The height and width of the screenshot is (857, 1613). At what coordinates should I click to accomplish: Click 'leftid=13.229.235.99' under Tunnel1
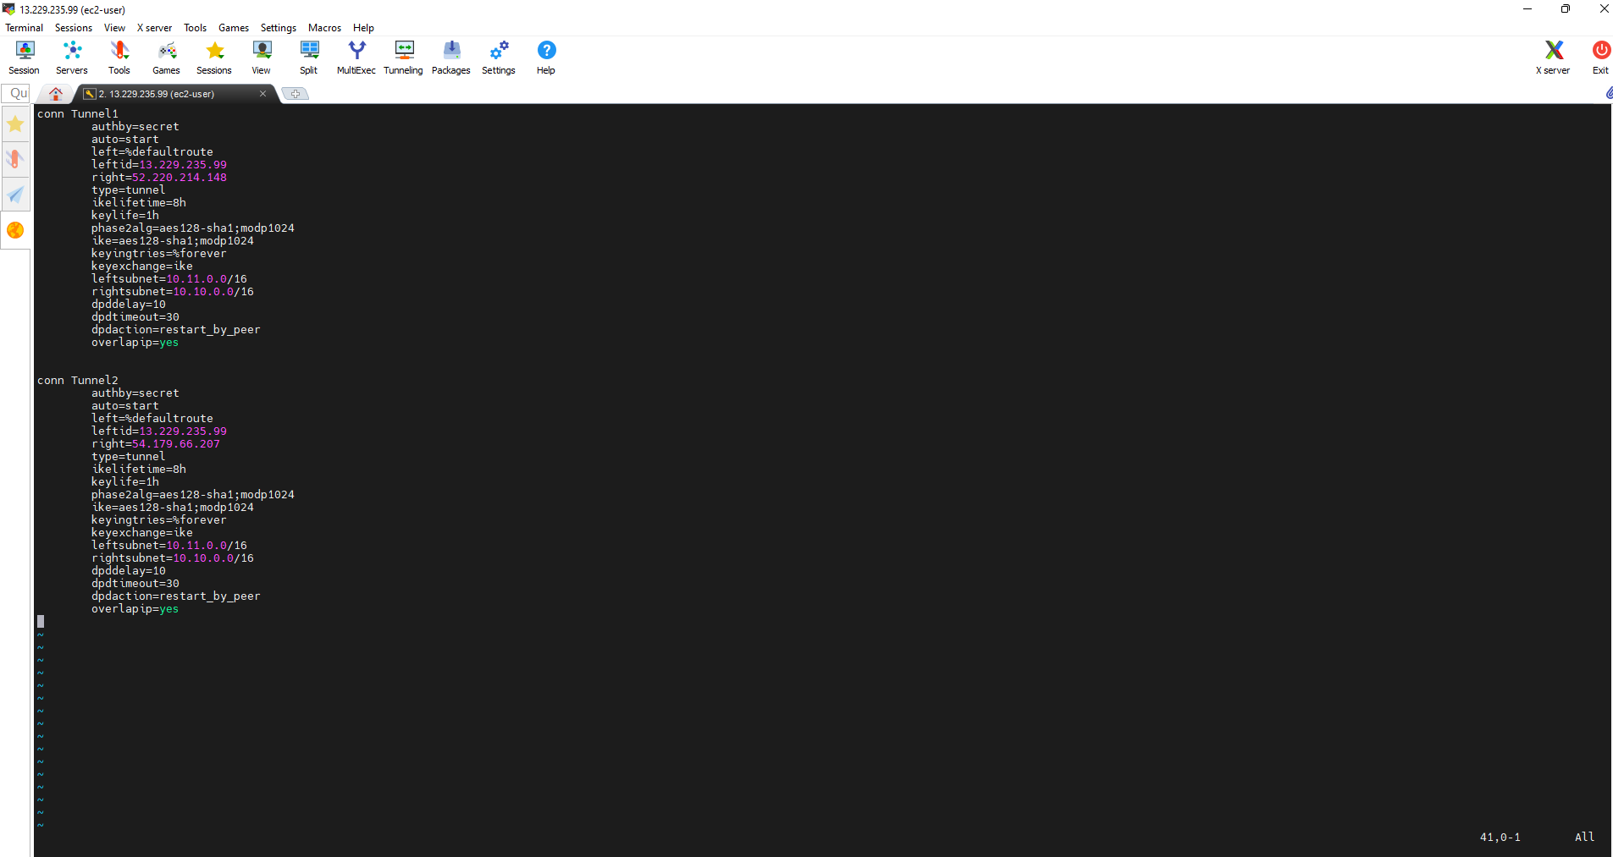[x=159, y=164]
